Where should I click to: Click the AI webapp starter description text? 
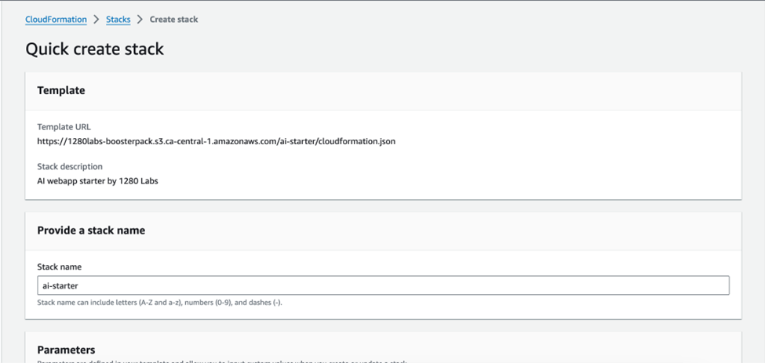coord(97,181)
